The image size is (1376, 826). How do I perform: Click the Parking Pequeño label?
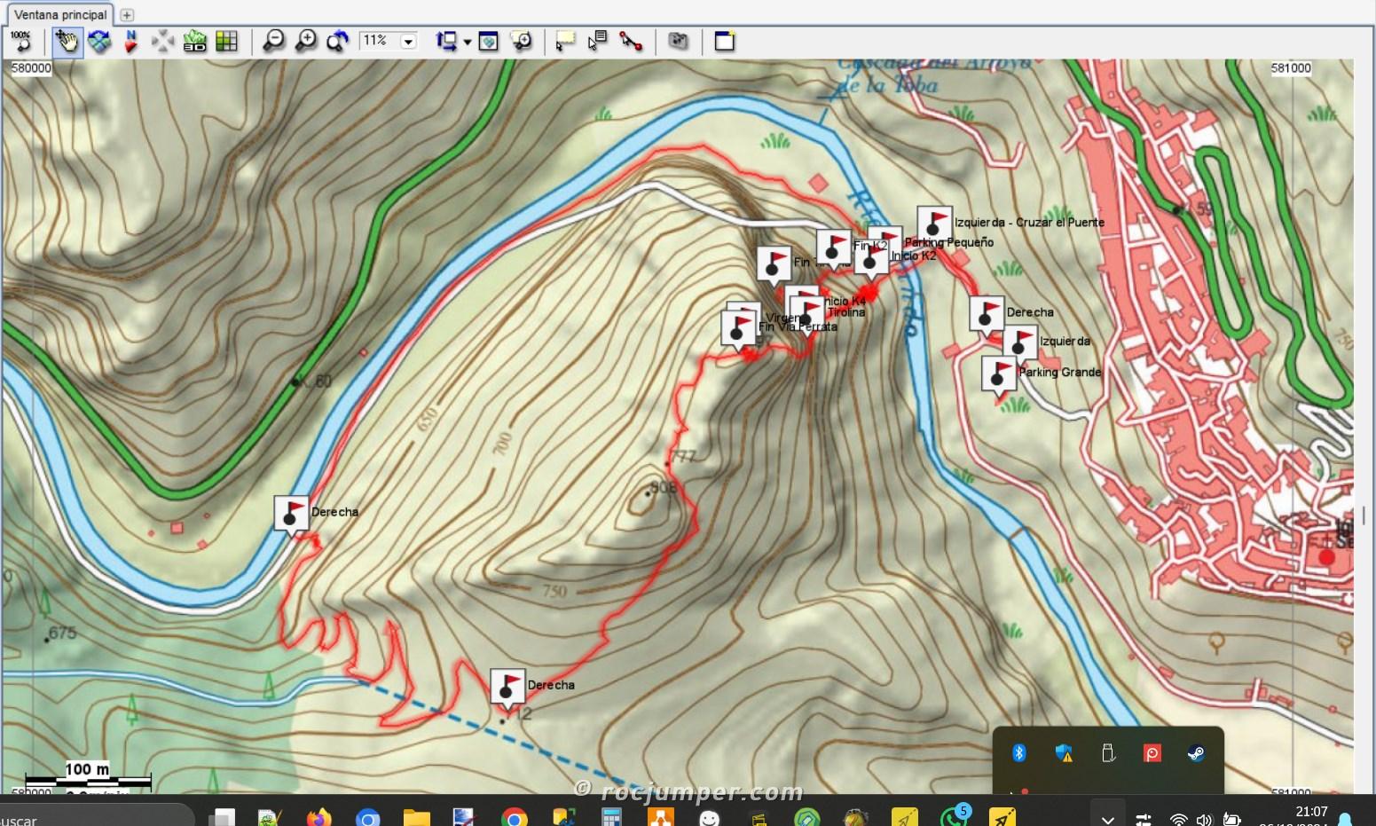tap(948, 242)
